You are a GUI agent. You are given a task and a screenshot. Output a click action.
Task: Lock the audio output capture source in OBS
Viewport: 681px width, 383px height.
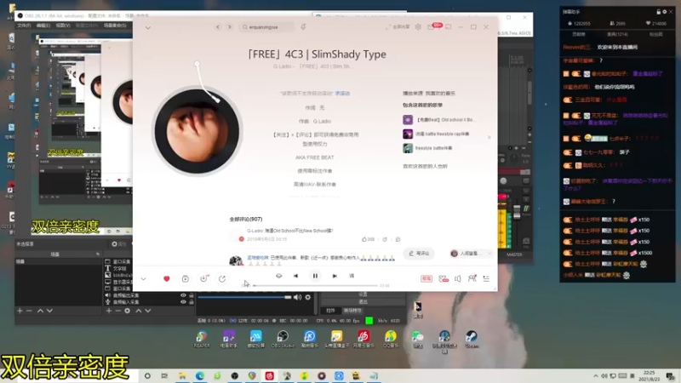click(x=191, y=295)
